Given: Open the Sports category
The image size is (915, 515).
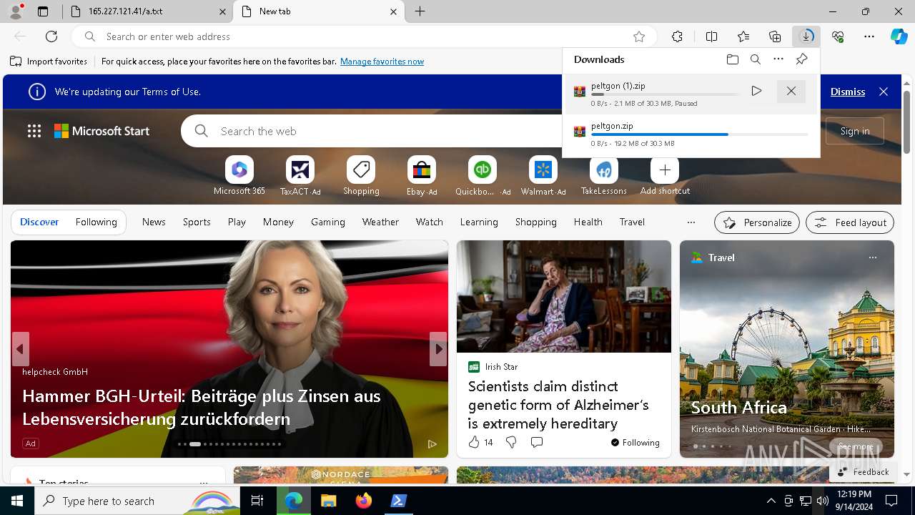Looking at the screenshot, I should point(197,222).
